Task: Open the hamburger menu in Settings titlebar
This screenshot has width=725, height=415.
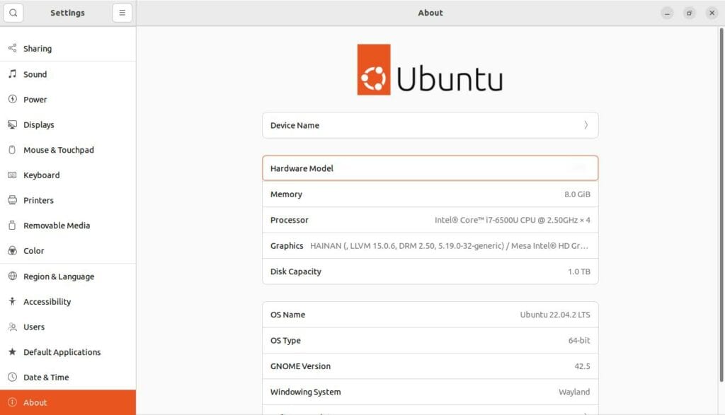Action: point(122,12)
